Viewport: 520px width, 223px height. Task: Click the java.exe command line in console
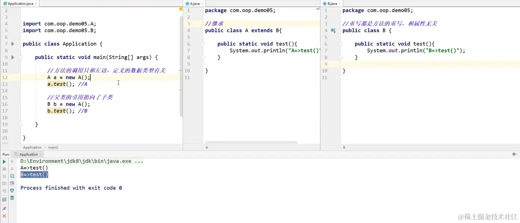click(82, 161)
